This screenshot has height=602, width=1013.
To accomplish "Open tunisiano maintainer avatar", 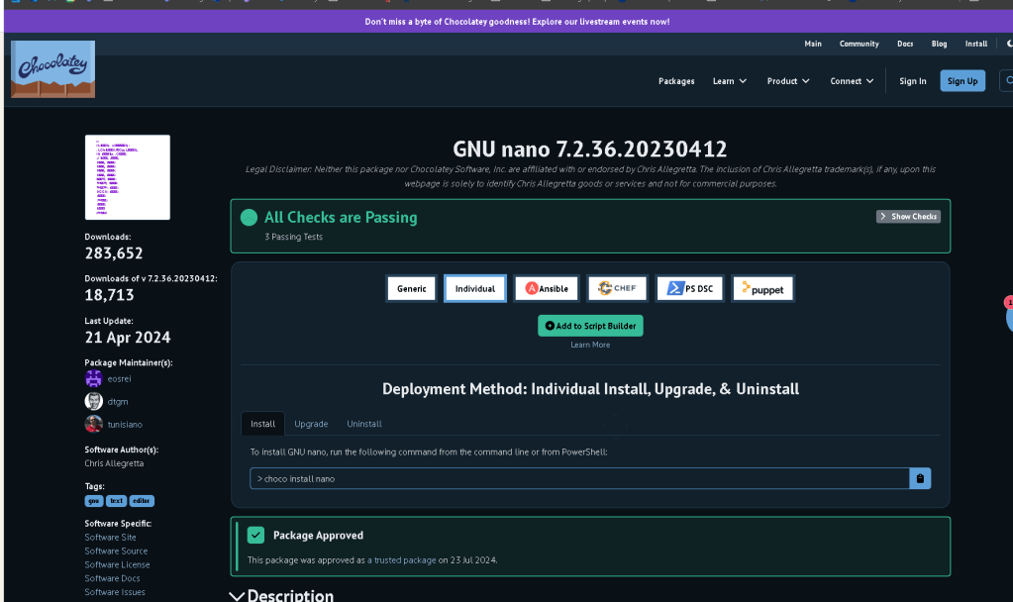I will click(94, 424).
